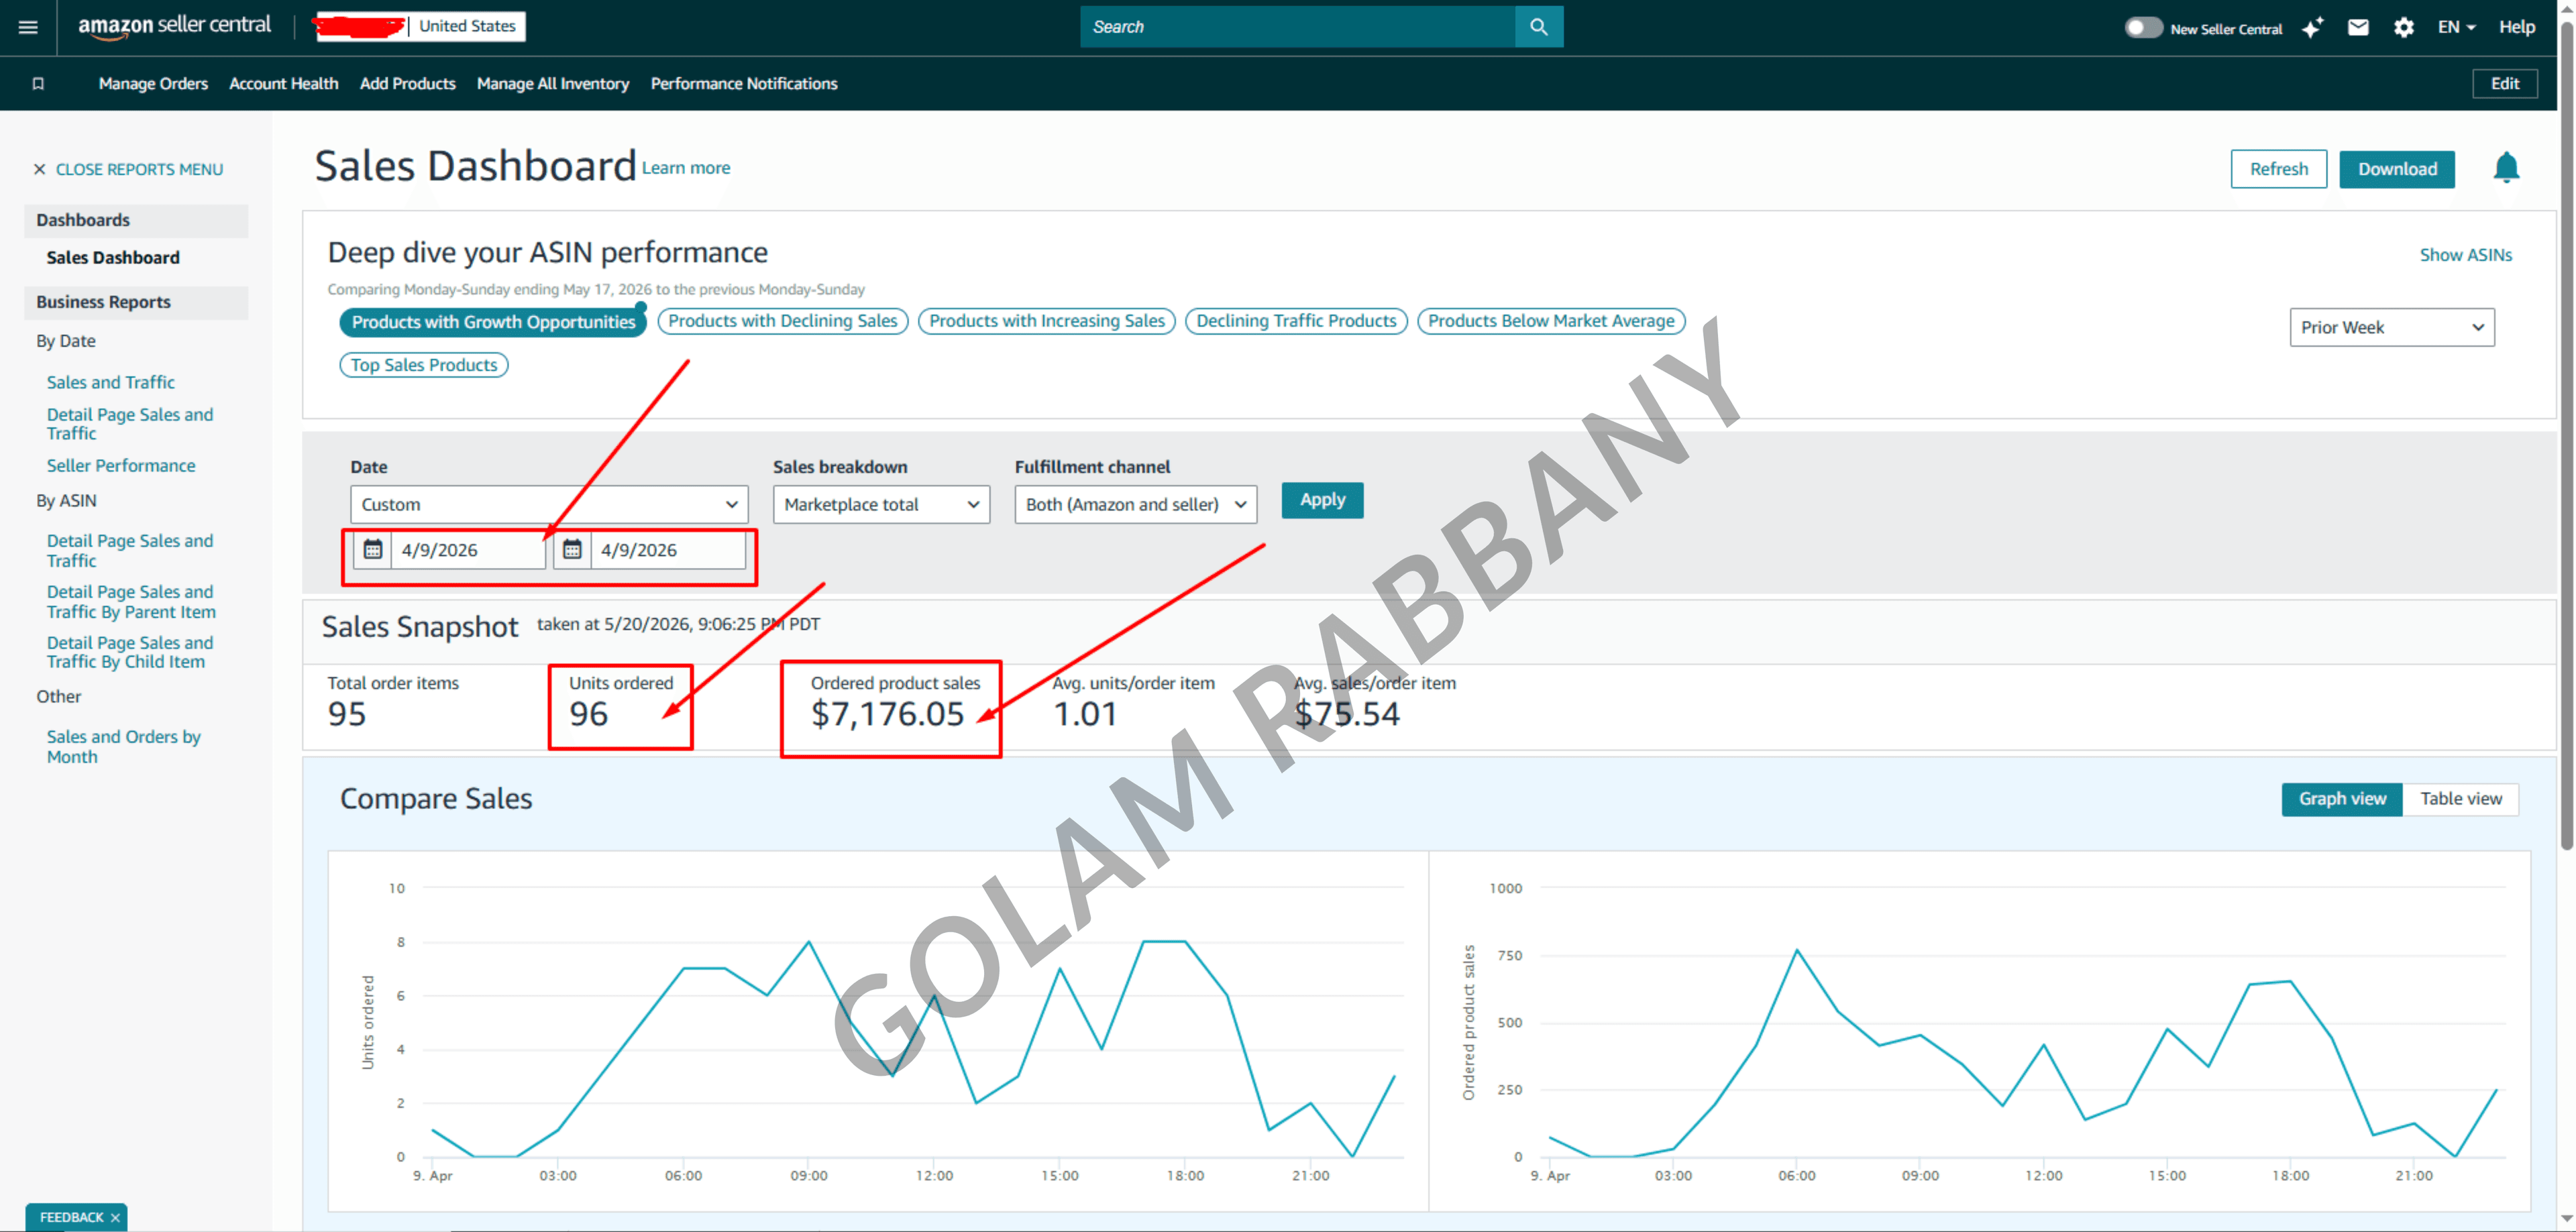Open Sales and Orders by Month report
Image resolution: width=2576 pixels, height=1232 pixels.
(124, 747)
